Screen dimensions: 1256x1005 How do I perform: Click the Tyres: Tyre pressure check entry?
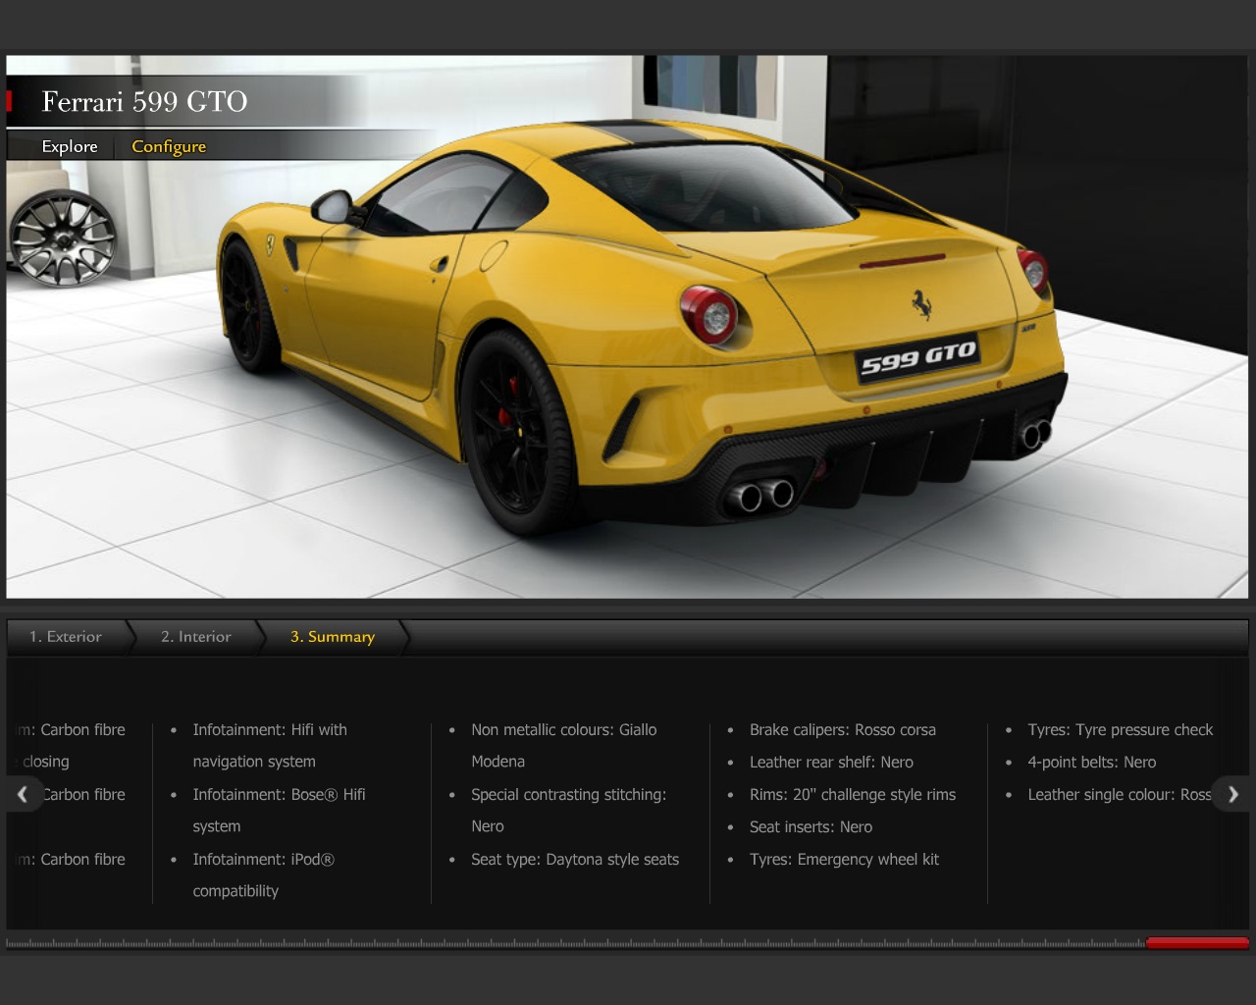[1120, 730]
